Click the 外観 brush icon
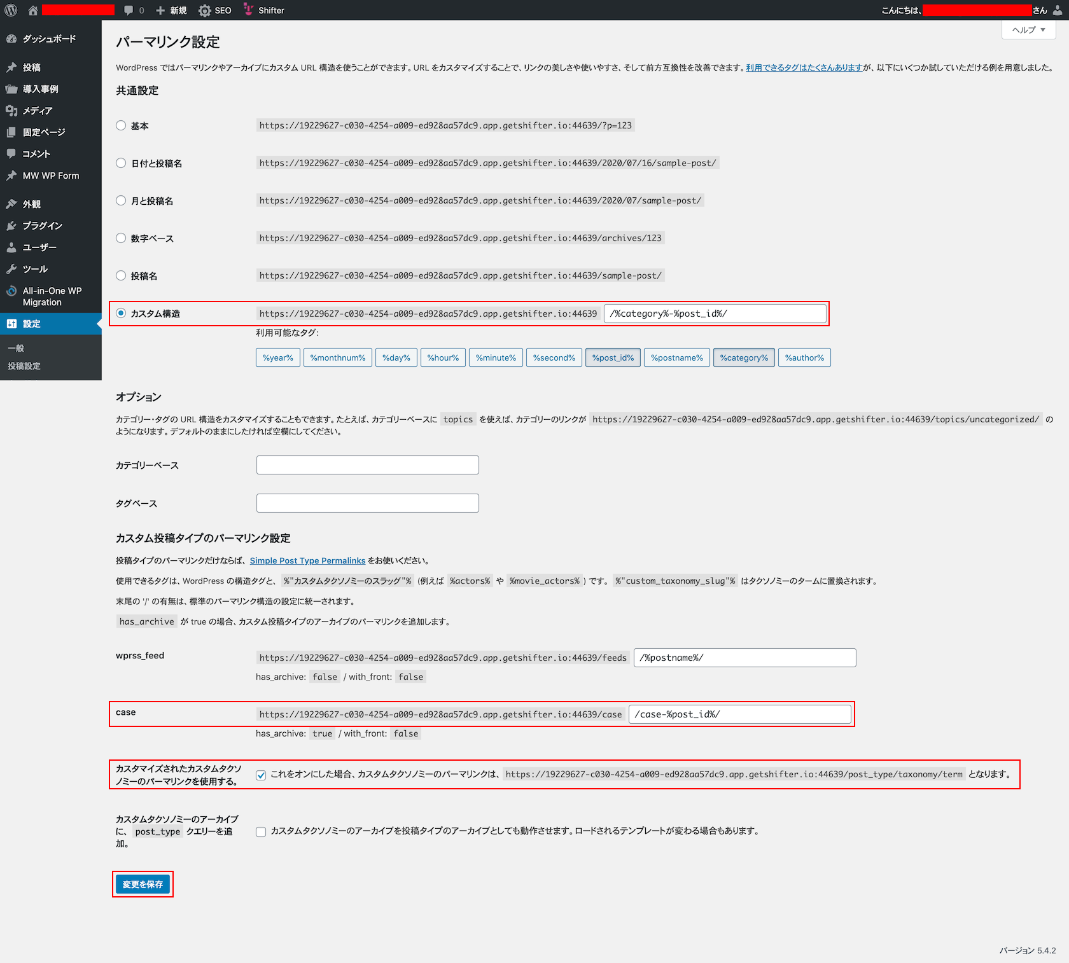This screenshot has height=963, width=1069. 11,204
